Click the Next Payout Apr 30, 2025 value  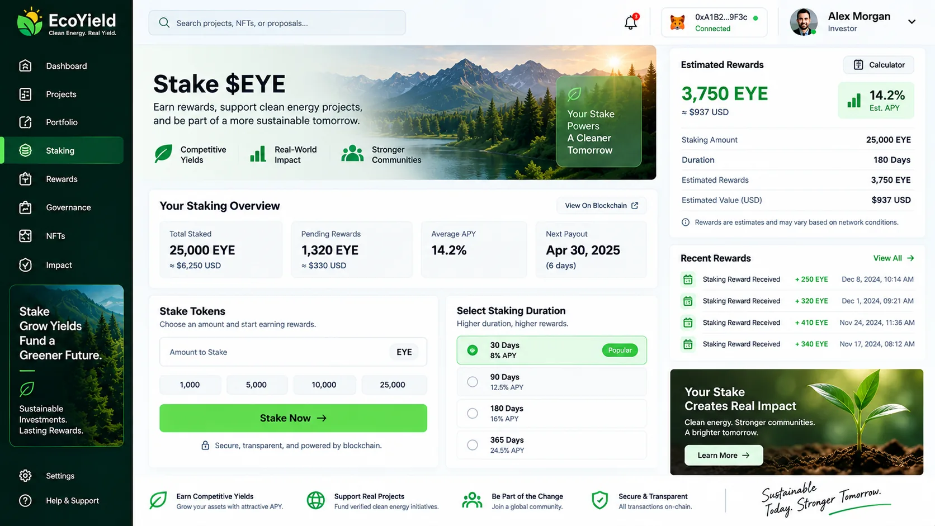[583, 250]
